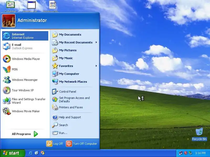Click Internet Explorer quick launch icon in taskbar
210x157 pixels.
[x=30, y=153]
